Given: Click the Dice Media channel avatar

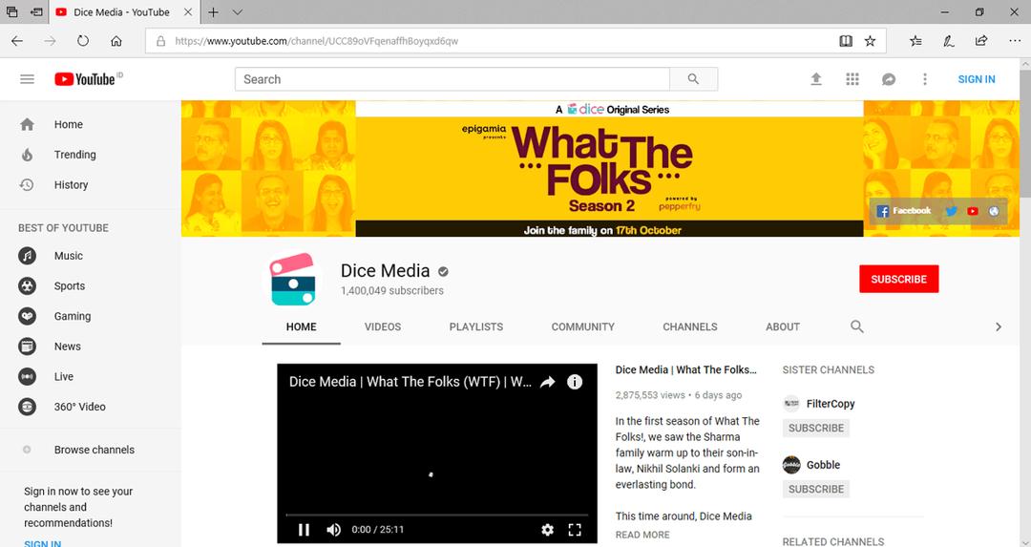Looking at the screenshot, I should 293,280.
